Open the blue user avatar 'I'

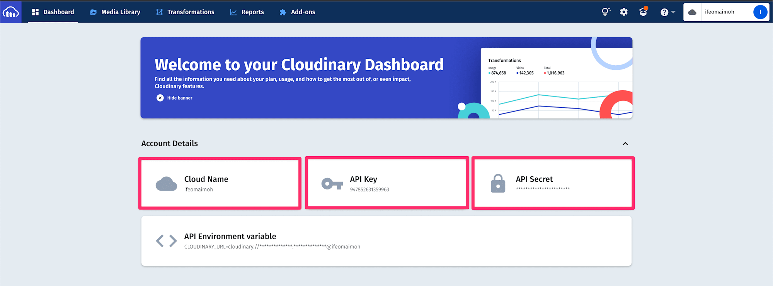click(760, 12)
